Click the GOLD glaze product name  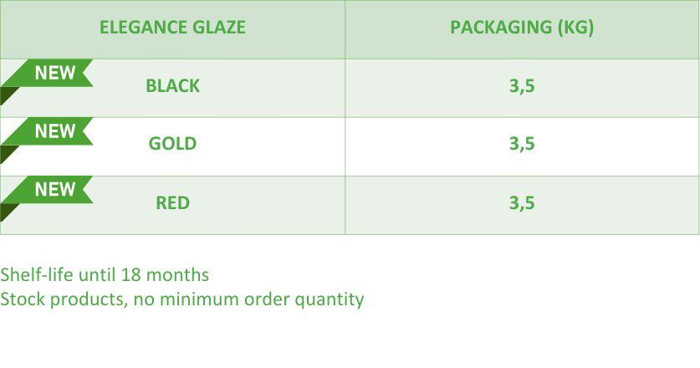tap(172, 144)
